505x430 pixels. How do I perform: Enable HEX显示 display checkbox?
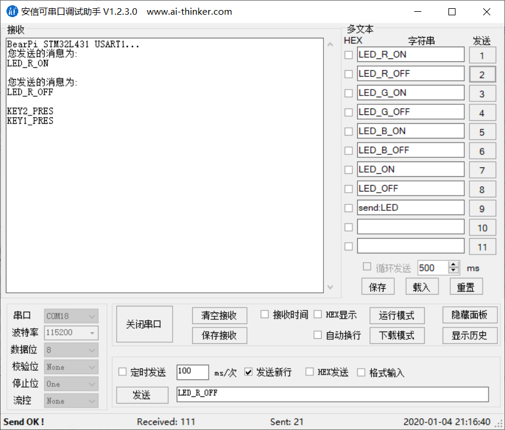[318, 314]
